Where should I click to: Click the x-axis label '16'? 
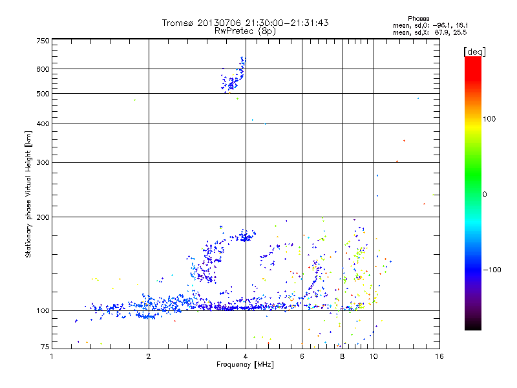click(x=439, y=356)
